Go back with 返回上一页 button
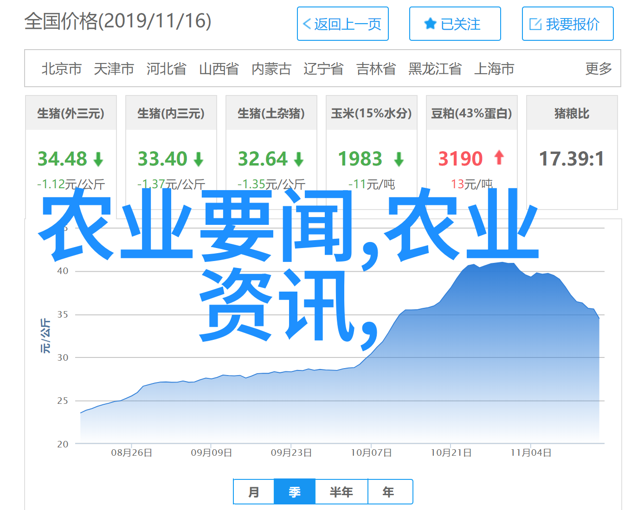Image resolution: width=631 pixels, height=510 pixels. coord(343,24)
